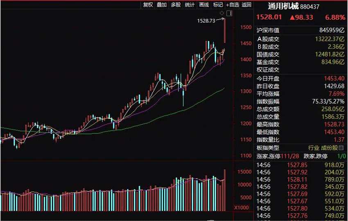
Task: Add to watchlist with +自选
Action: point(232,5)
